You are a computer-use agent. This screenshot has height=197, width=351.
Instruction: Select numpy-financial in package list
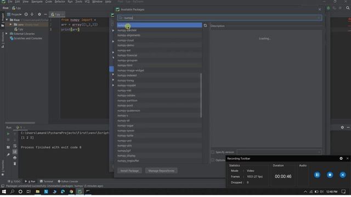pos(160,55)
